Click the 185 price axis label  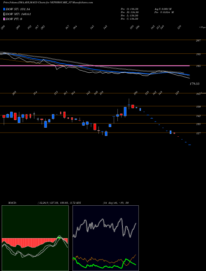[198, 66]
